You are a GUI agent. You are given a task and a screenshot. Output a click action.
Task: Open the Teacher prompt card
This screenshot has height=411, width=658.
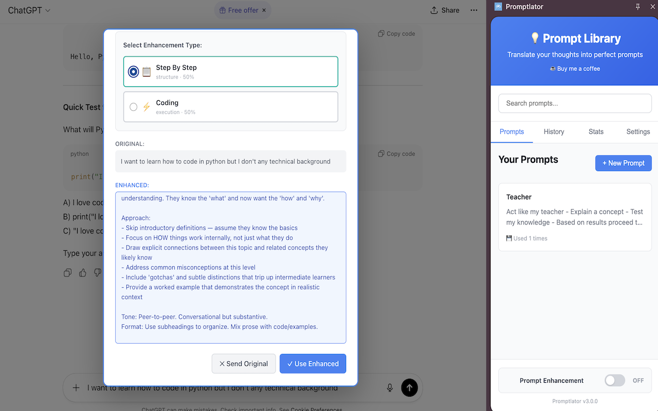[x=575, y=217]
